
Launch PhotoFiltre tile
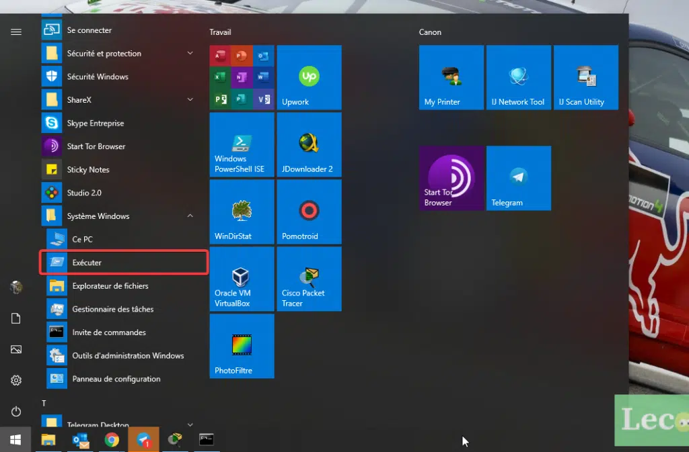pos(242,345)
